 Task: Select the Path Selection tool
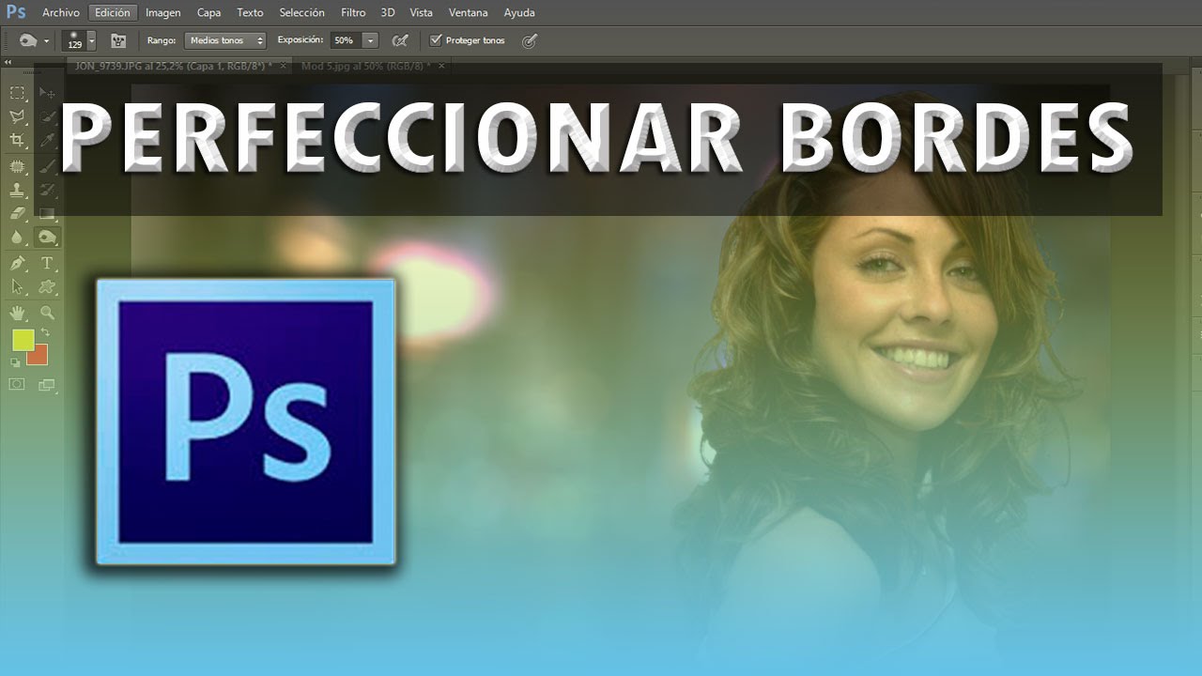[x=18, y=287]
